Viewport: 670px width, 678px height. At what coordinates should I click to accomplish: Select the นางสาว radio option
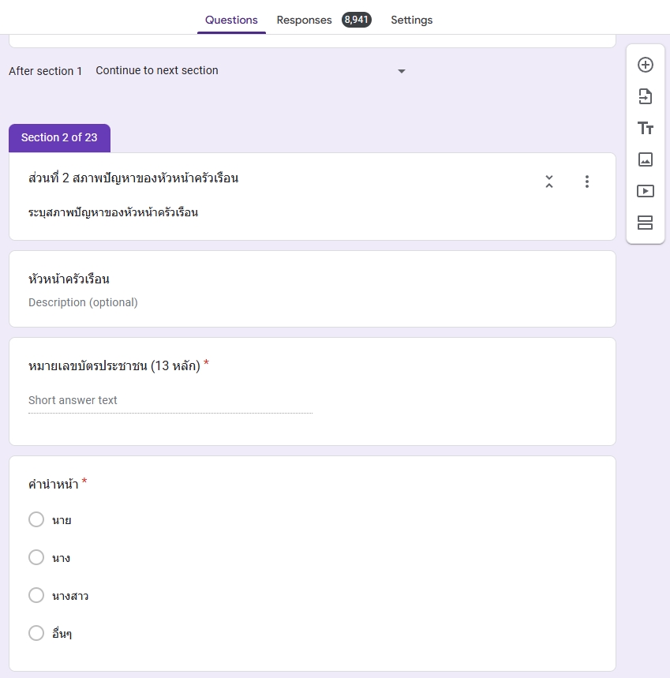(36, 595)
